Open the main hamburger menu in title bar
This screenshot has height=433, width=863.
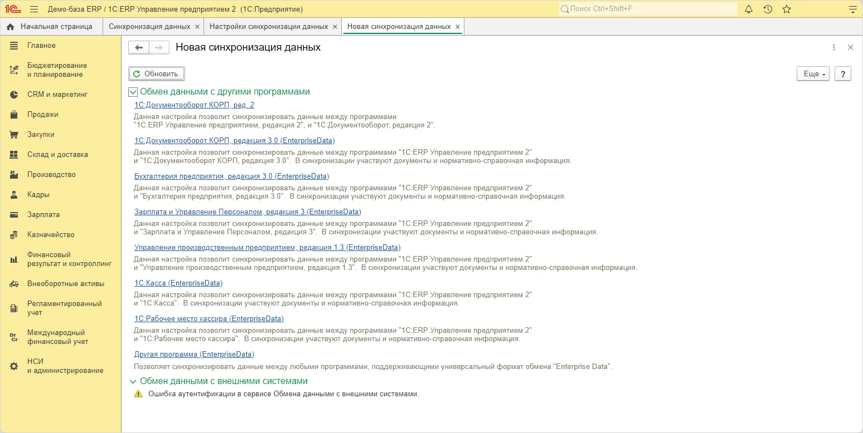(34, 9)
